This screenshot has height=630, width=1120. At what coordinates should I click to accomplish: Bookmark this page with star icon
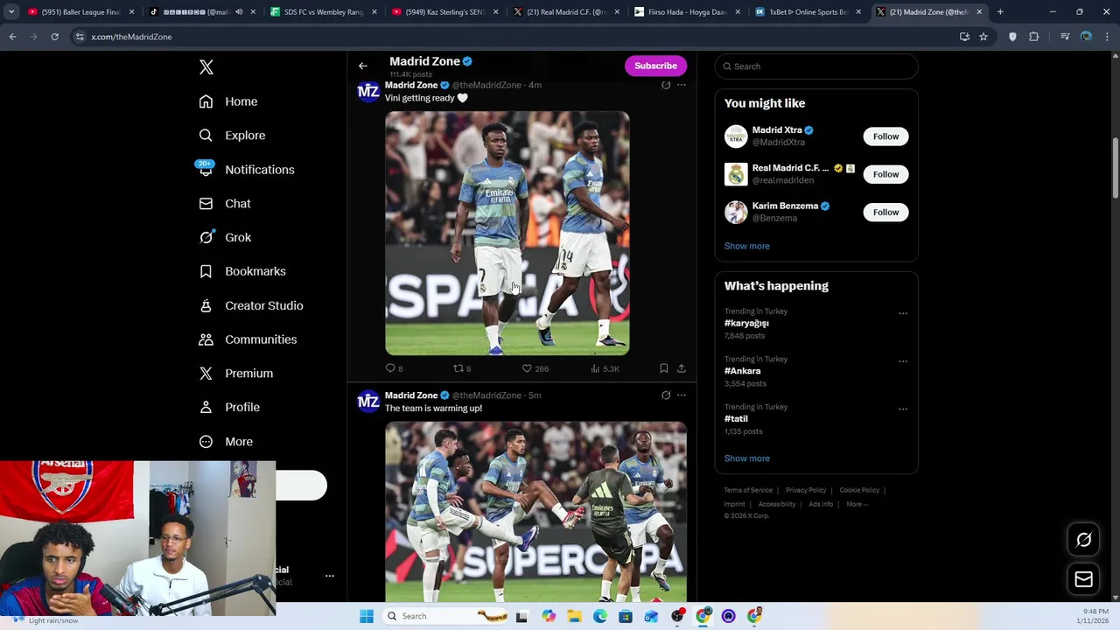pos(983,37)
